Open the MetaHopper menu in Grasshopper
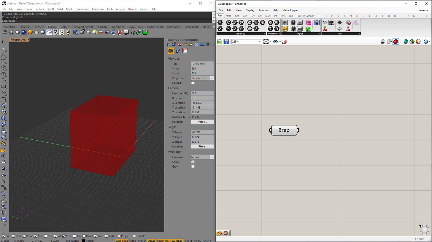Screen dimensions: 432x242 [290, 10]
